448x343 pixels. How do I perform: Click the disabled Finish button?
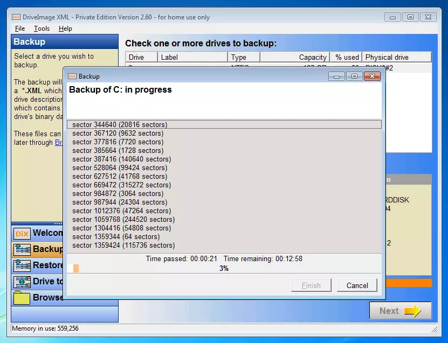(x=311, y=285)
